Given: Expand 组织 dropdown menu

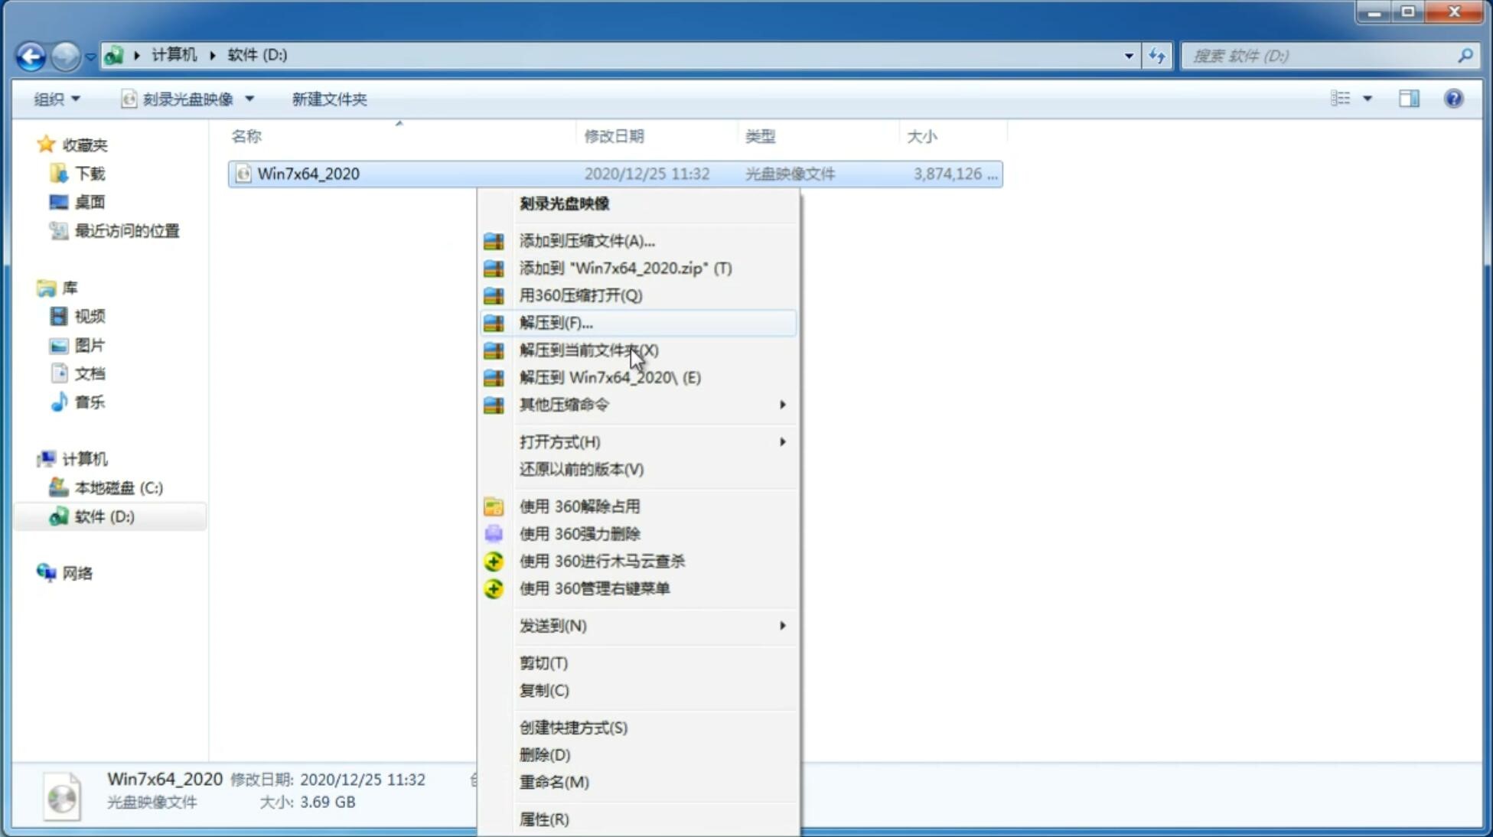Looking at the screenshot, I should pos(57,97).
